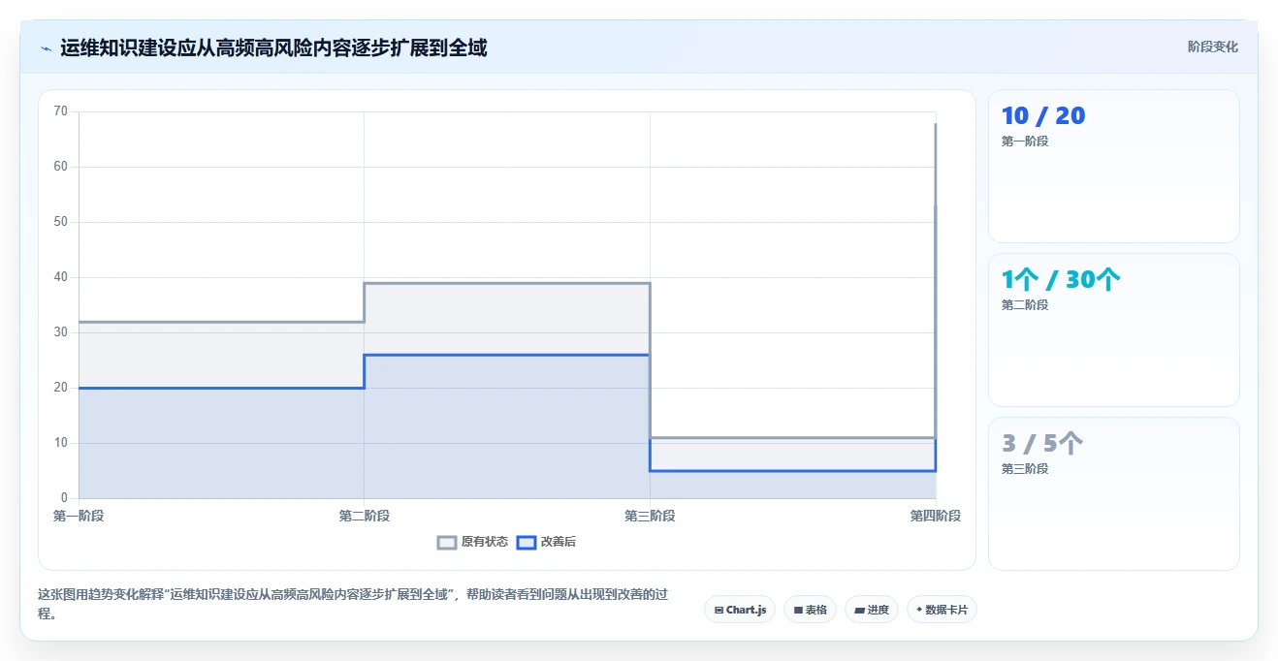
Task: Click the y-axis value 70
Action: pos(61,111)
